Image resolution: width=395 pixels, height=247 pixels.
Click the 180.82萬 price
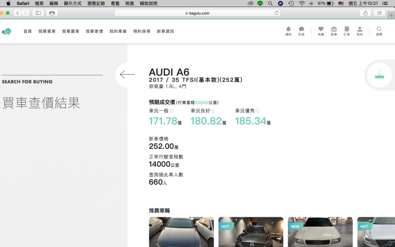coord(208,121)
